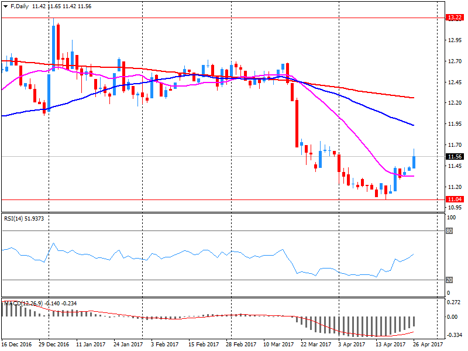The image size is (468, 351).
Task: Select the 12.45 price axis label
Action: pos(455,82)
